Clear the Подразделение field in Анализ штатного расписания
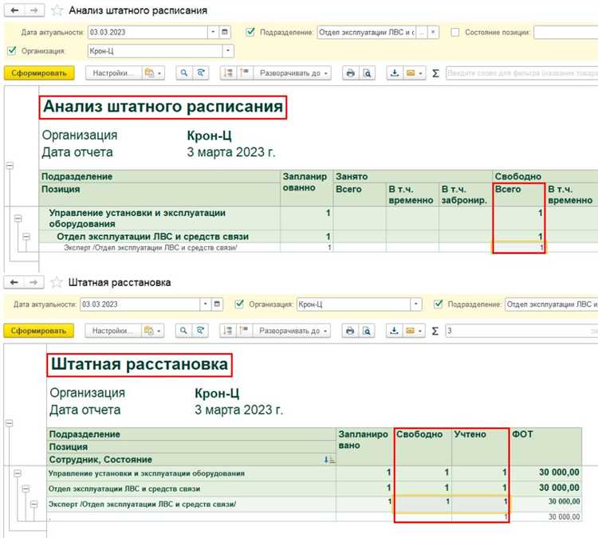The height and width of the screenshot is (538, 598). click(433, 32)
